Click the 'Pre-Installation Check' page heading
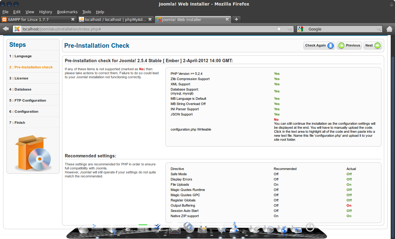The image size is (395, 239). tap(97, 46)
